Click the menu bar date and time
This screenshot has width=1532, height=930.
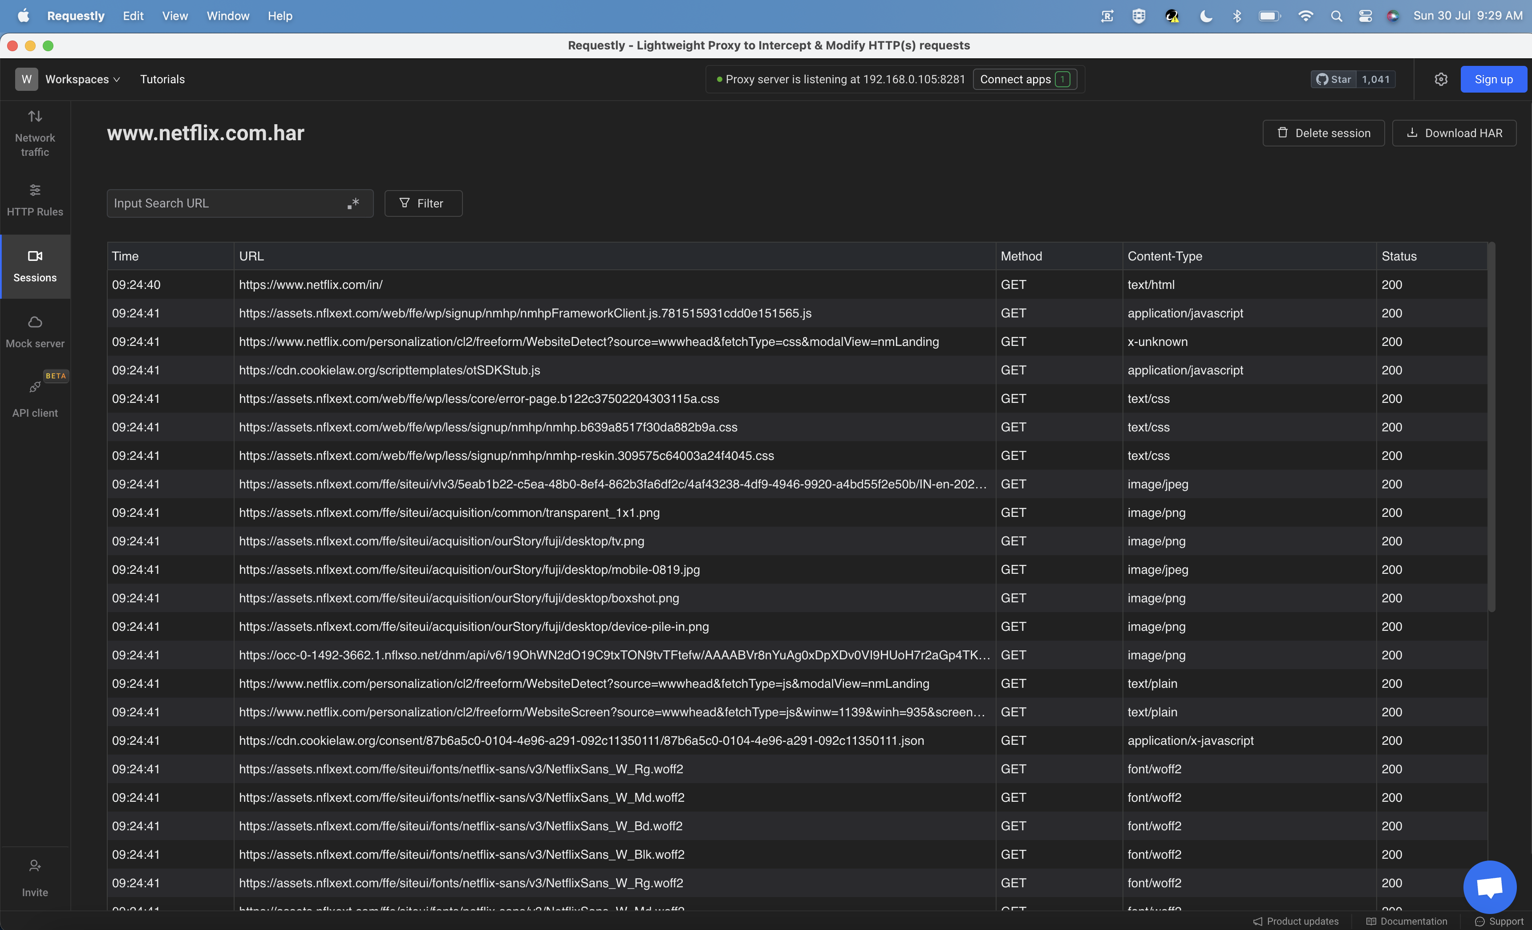pyautogui.click(x=1468, y=16)
